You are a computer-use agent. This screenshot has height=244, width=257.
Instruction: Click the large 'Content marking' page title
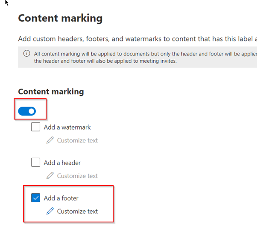pyautogui.click(x=60, y=18)
